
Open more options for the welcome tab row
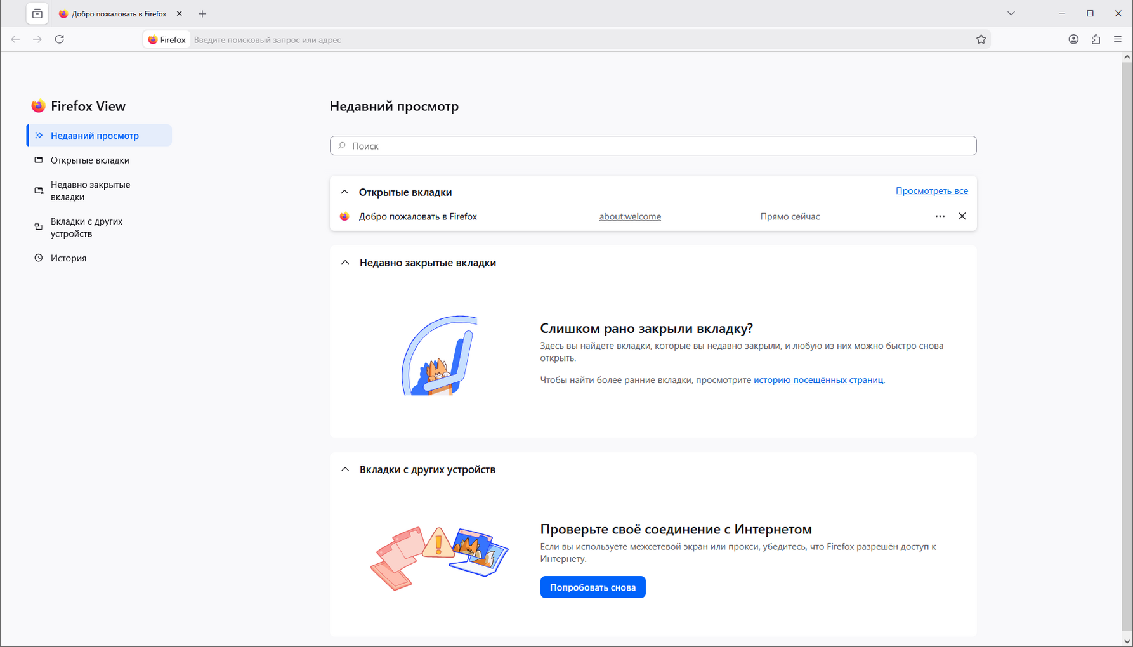click(940, 216)
